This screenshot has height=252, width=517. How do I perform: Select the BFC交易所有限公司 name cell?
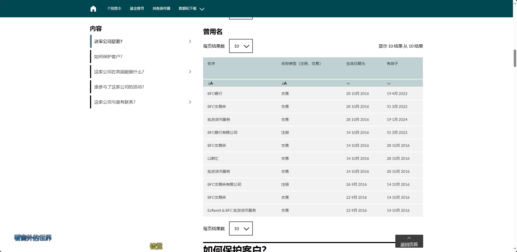click(224, 184)
